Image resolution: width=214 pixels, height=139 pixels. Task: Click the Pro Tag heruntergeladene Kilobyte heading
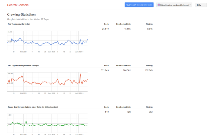coord(23,65)
